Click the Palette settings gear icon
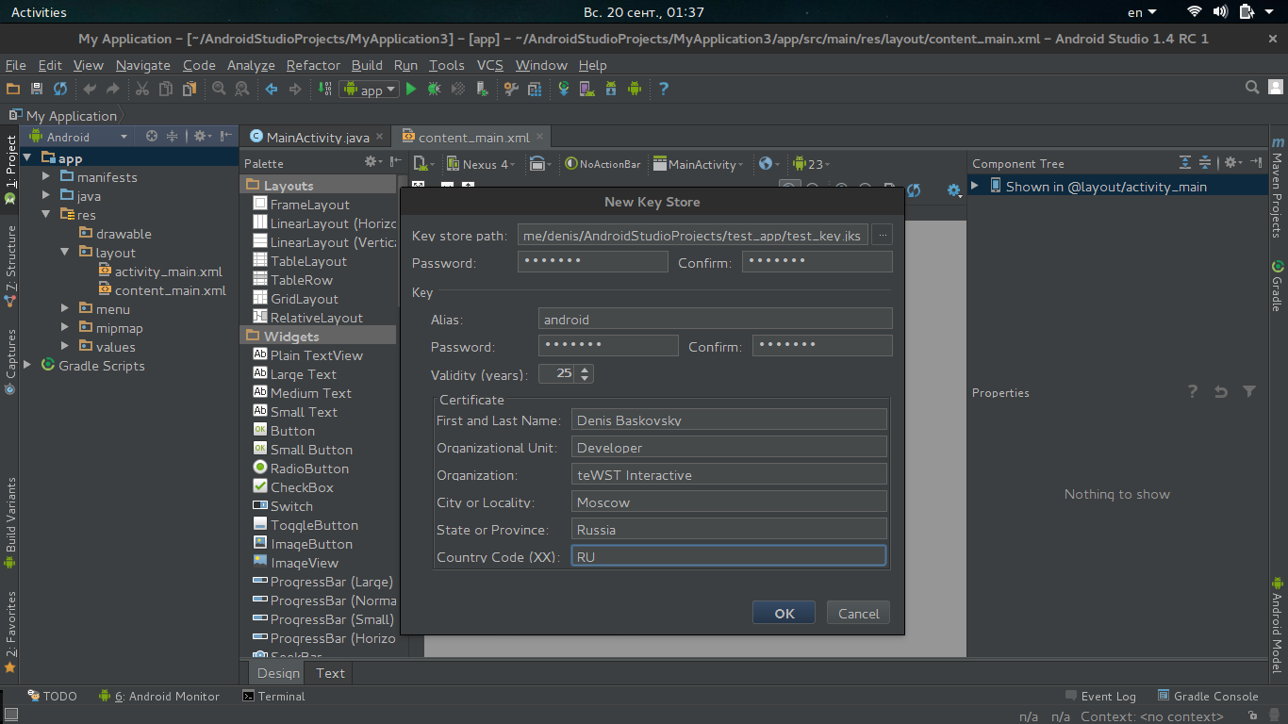The image size is (1288, 724). click(372, 162)
